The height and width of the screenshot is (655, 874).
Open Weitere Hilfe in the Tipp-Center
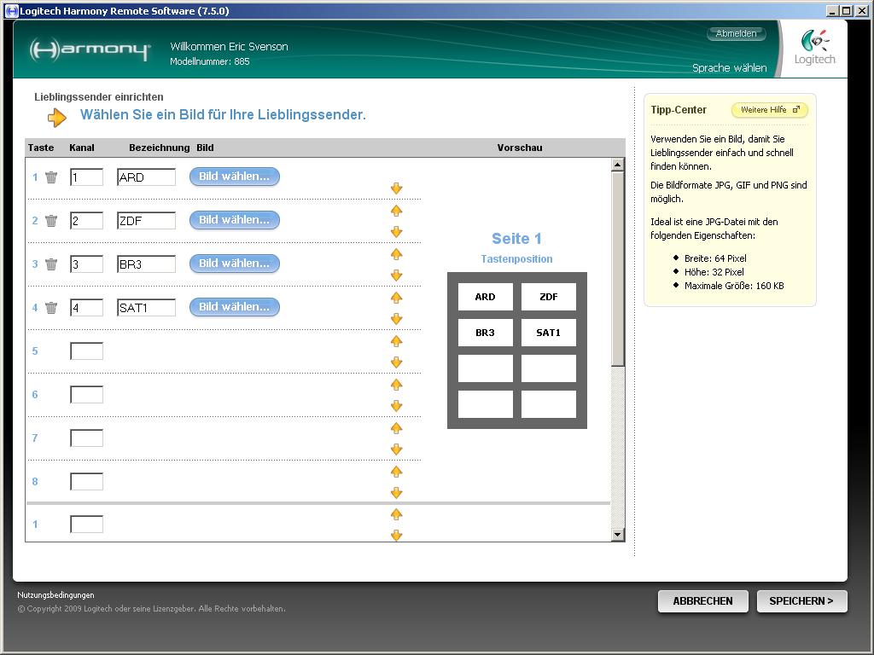pos(770,110)
